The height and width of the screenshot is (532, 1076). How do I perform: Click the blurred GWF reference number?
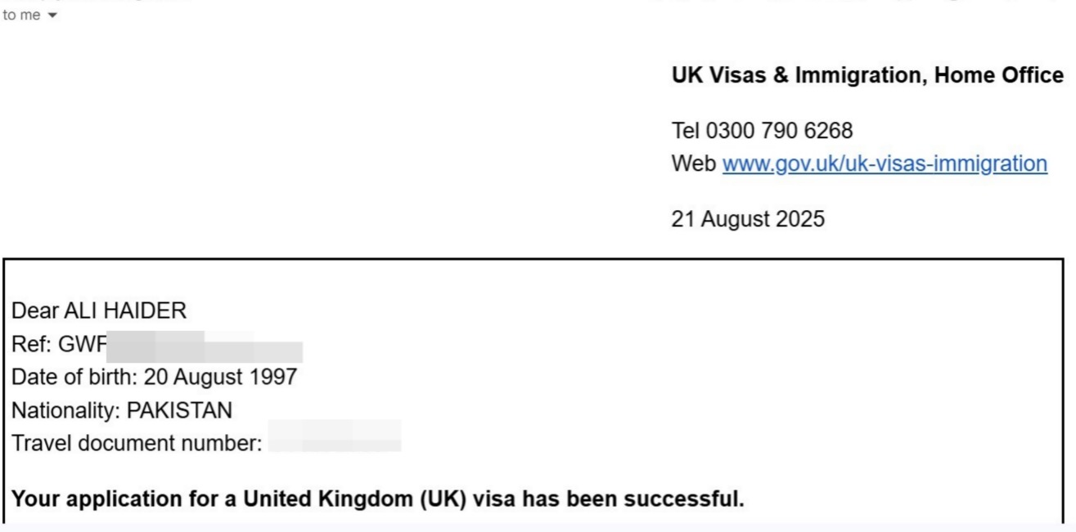(x=205, y=347)
